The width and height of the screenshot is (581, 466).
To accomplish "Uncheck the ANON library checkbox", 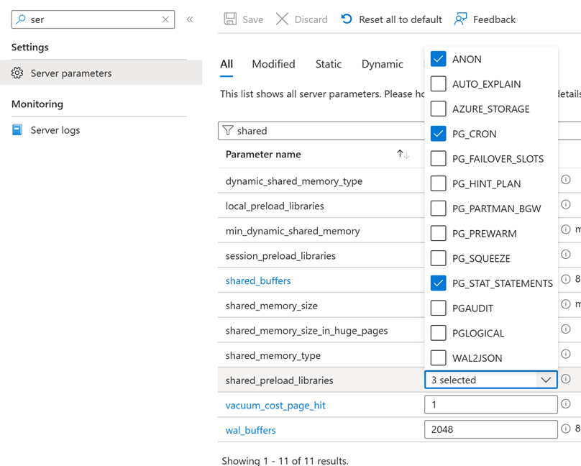I will point(438,59).
